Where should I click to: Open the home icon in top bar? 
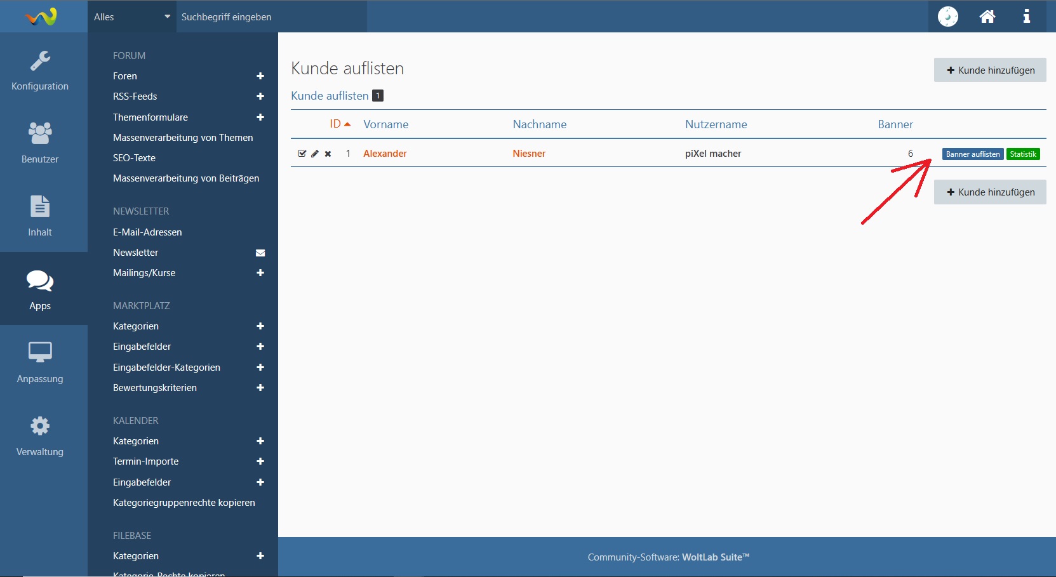click(987, 17)
